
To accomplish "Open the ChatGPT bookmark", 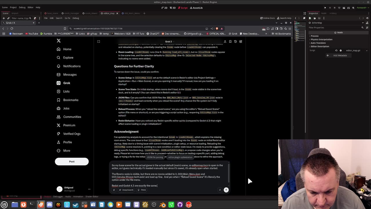I will pyautogui.click(x=153, y=34).
